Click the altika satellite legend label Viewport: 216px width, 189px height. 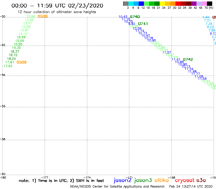click(x=162, y=180)
